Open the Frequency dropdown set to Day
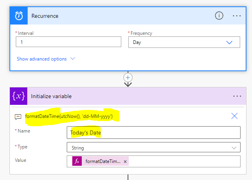This screenshot has height=180, width=252. coord(184,42)
